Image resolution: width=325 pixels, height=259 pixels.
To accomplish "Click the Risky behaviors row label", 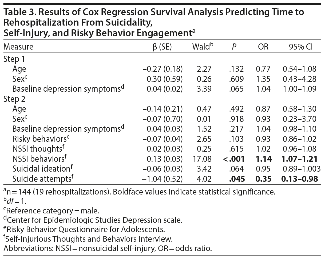I will (39, 139).
